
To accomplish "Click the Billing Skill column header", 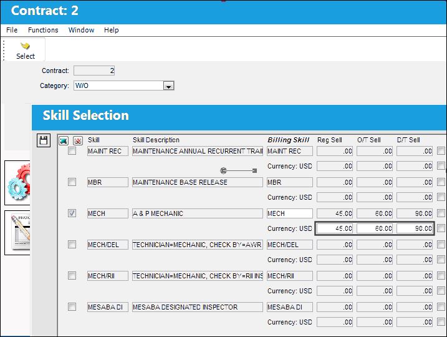I will coord(288,140).
